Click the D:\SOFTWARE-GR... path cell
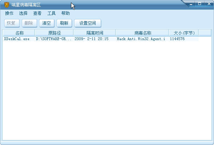Viewport: 214px width, 145px height. [x=54, y=39]
